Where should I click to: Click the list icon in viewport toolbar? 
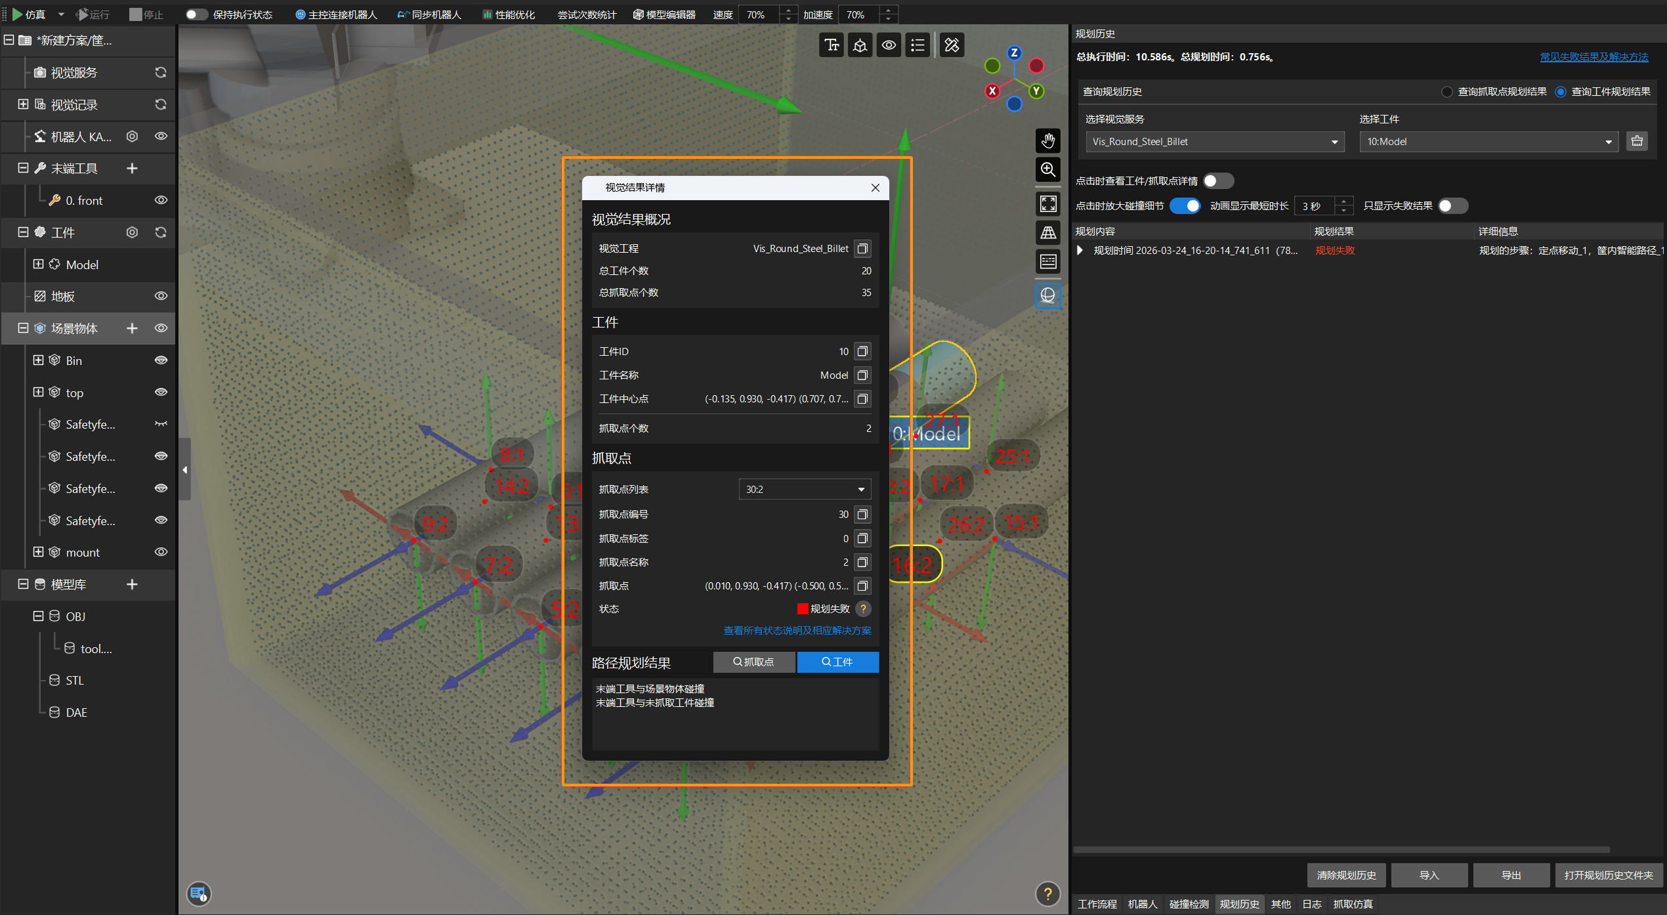918,45
